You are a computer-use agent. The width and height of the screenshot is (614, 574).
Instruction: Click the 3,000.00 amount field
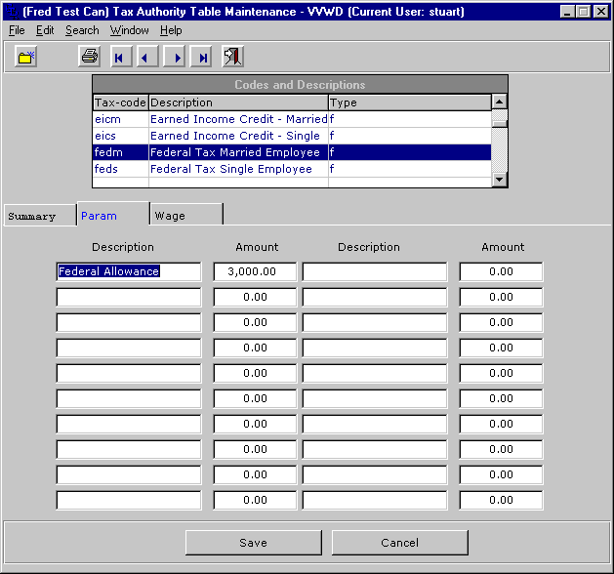254,271
